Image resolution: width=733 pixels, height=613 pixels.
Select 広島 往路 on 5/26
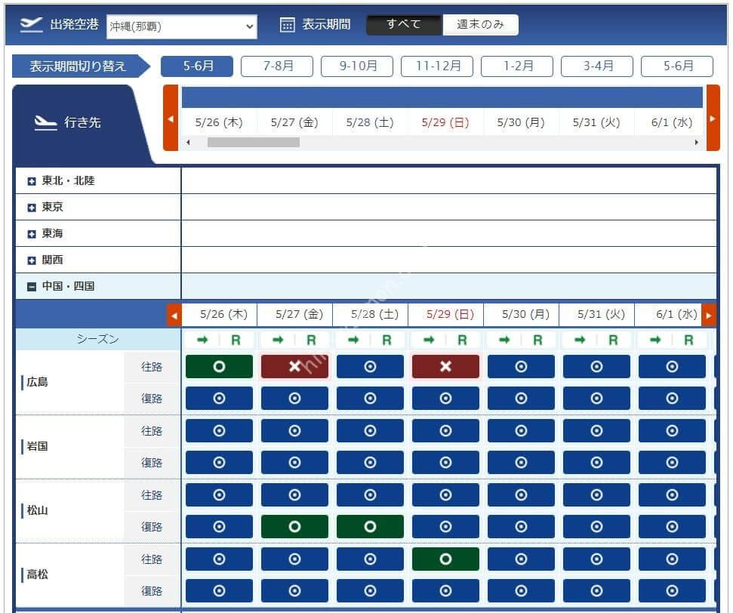tap(219, 367)
